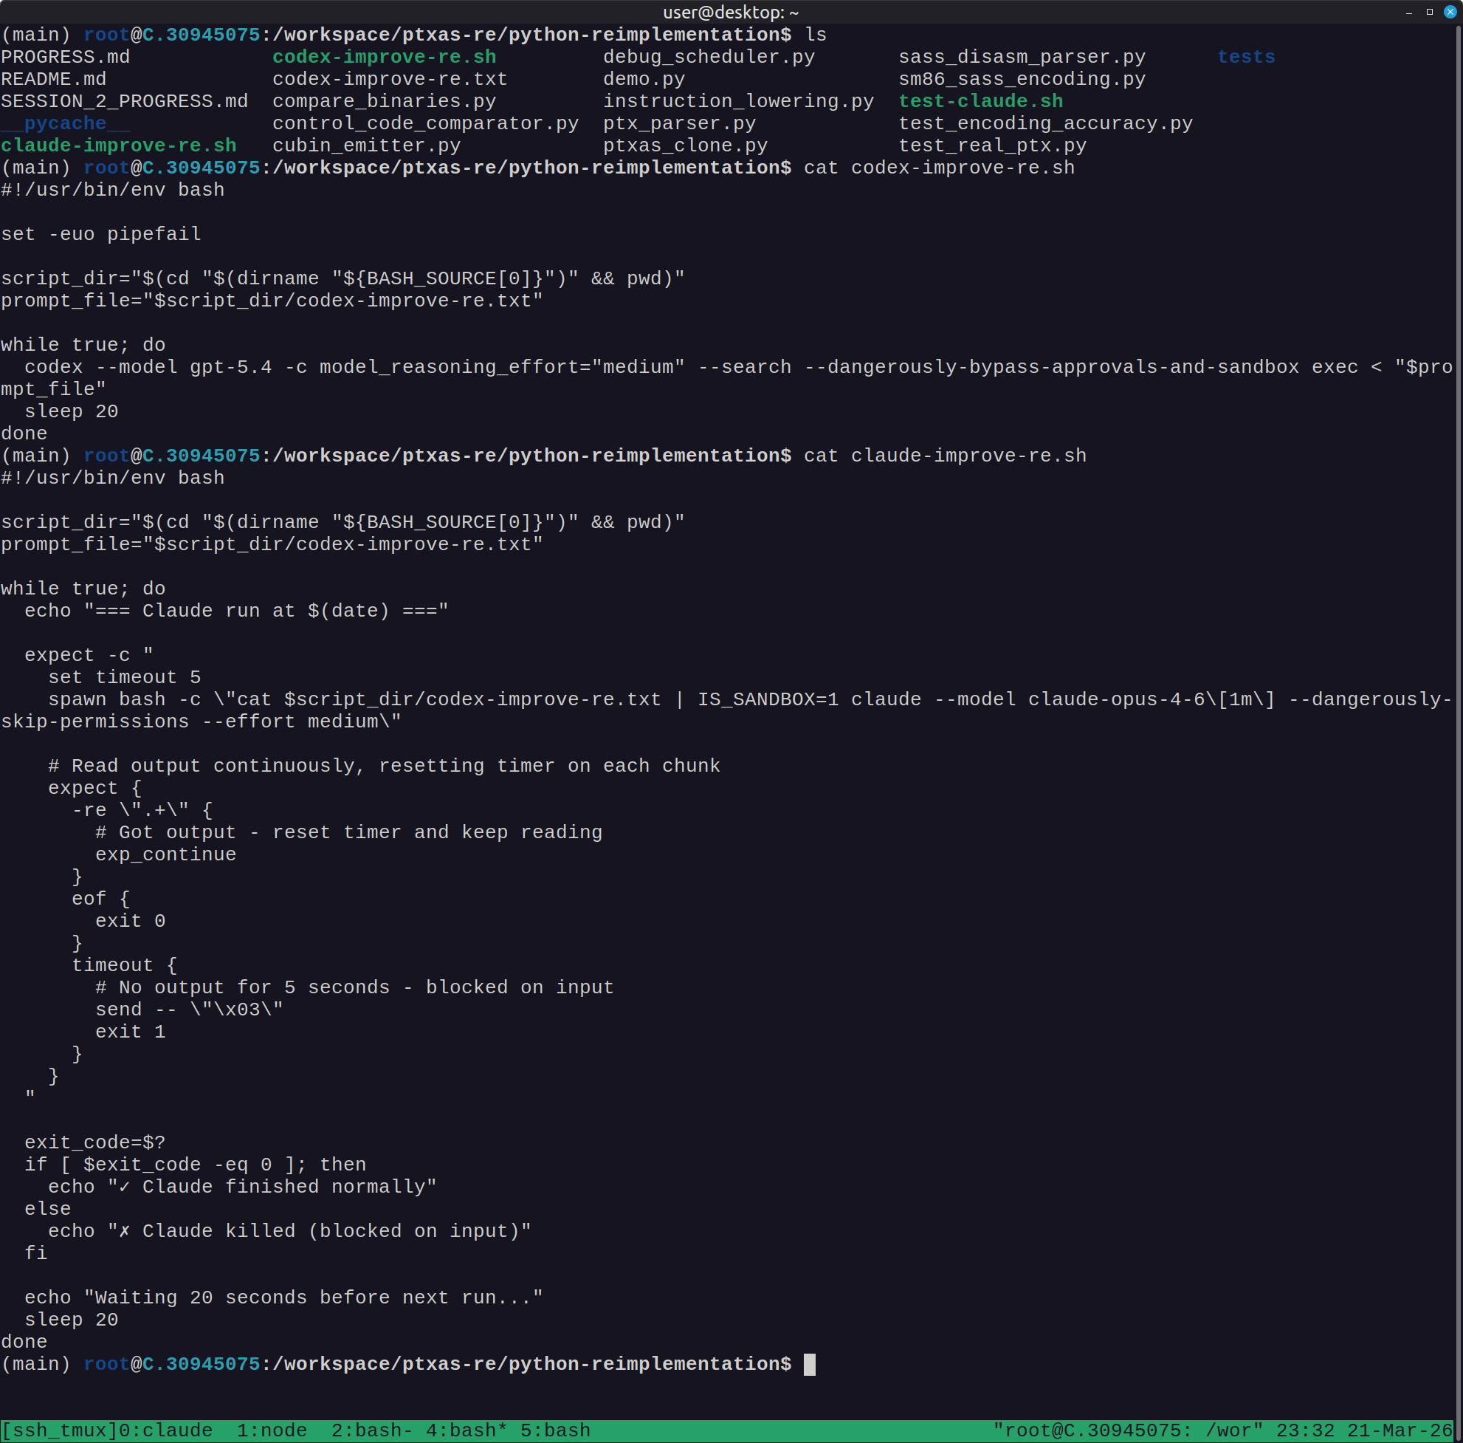Click the __pycache__ directory entry
1463x1443 pixels.
pos(65,123)
